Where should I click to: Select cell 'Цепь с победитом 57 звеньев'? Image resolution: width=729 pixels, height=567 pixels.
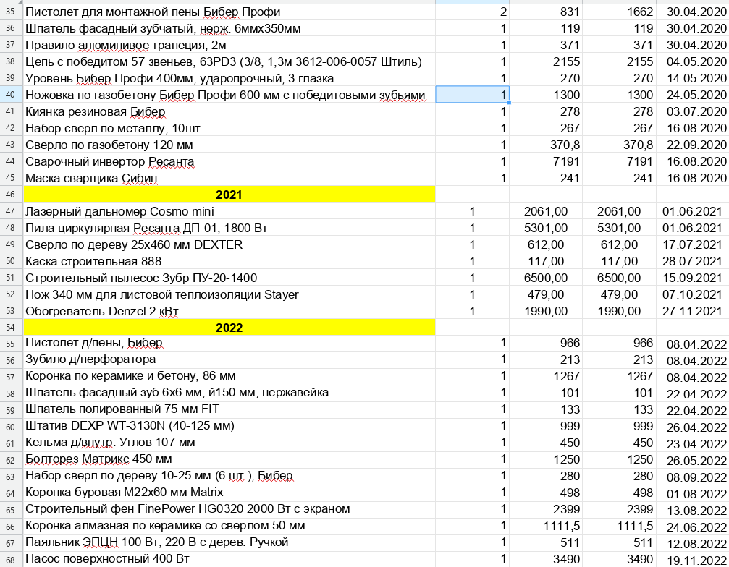point(229,61)
